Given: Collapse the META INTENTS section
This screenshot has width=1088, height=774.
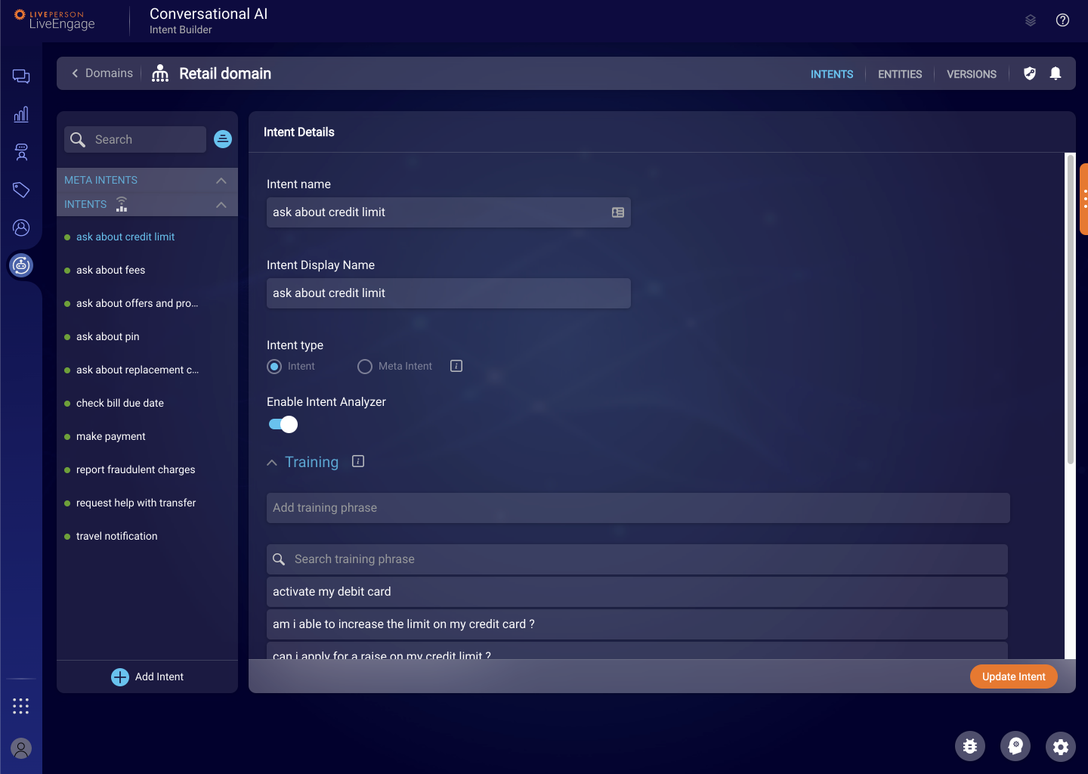Looking at the screenshot, I should pos(221,180).
